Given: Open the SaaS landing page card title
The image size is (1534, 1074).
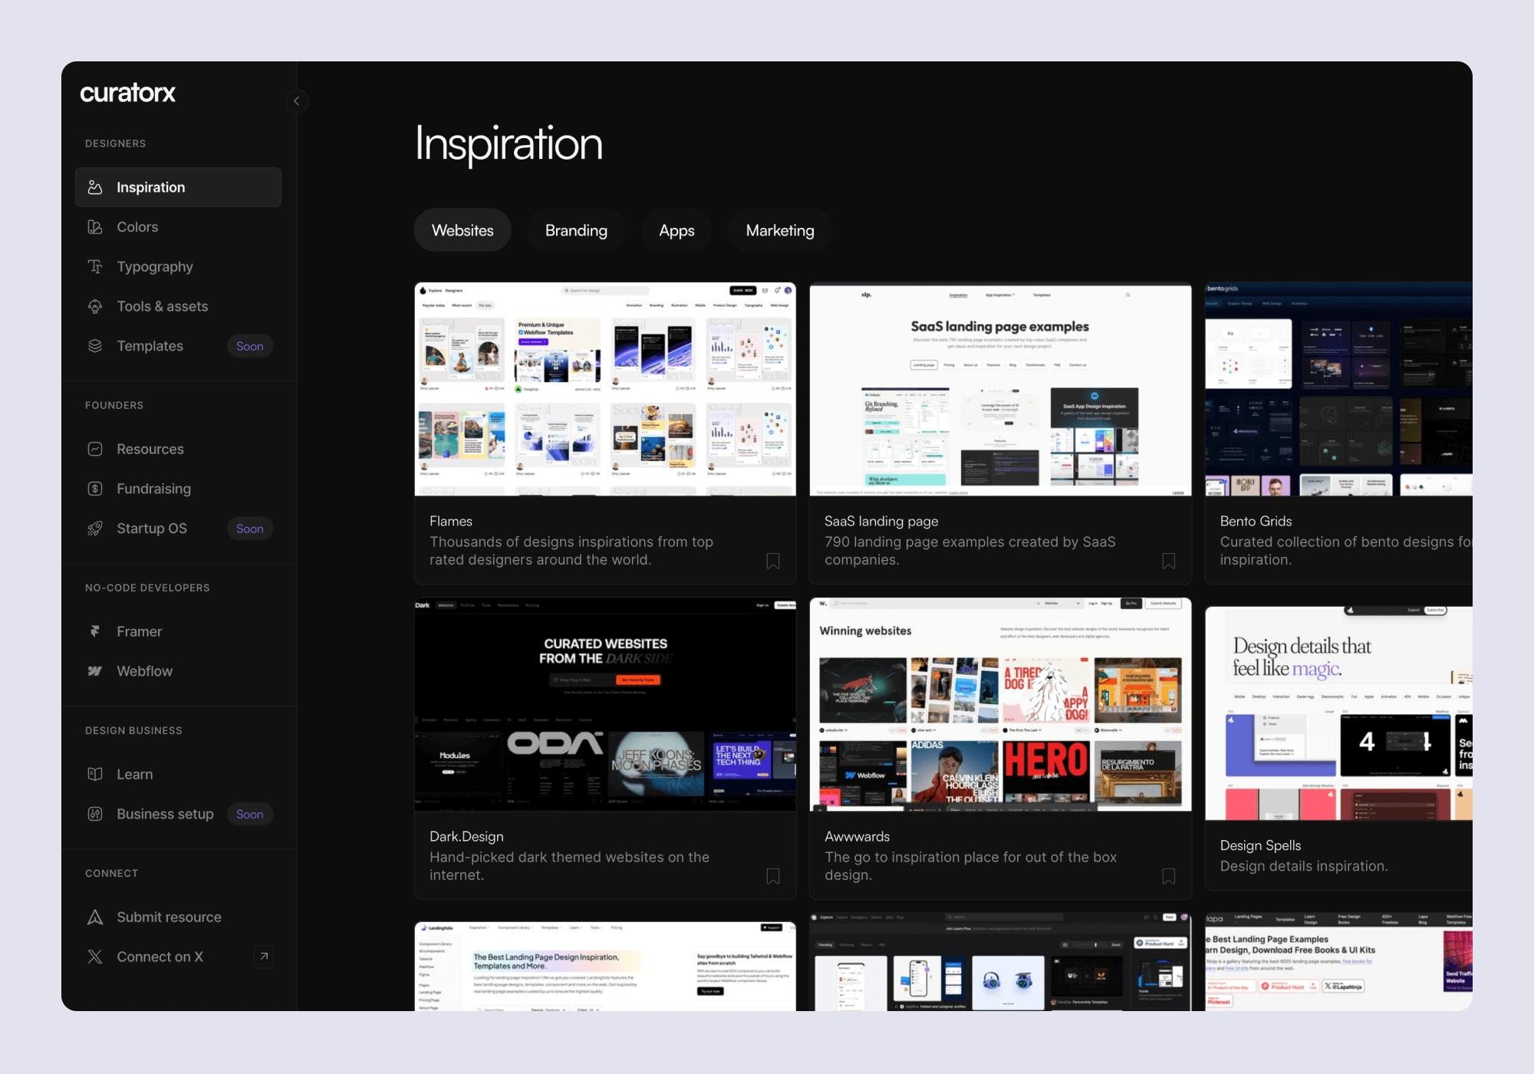Looking at the screenshot, I should point(881,521).
